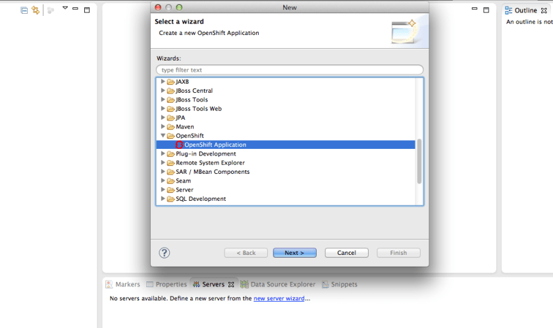Image resolution: width=553 pixels, height=328 pixels.
Task: Collapse the OpenShift folder
Action: [163, 136]
